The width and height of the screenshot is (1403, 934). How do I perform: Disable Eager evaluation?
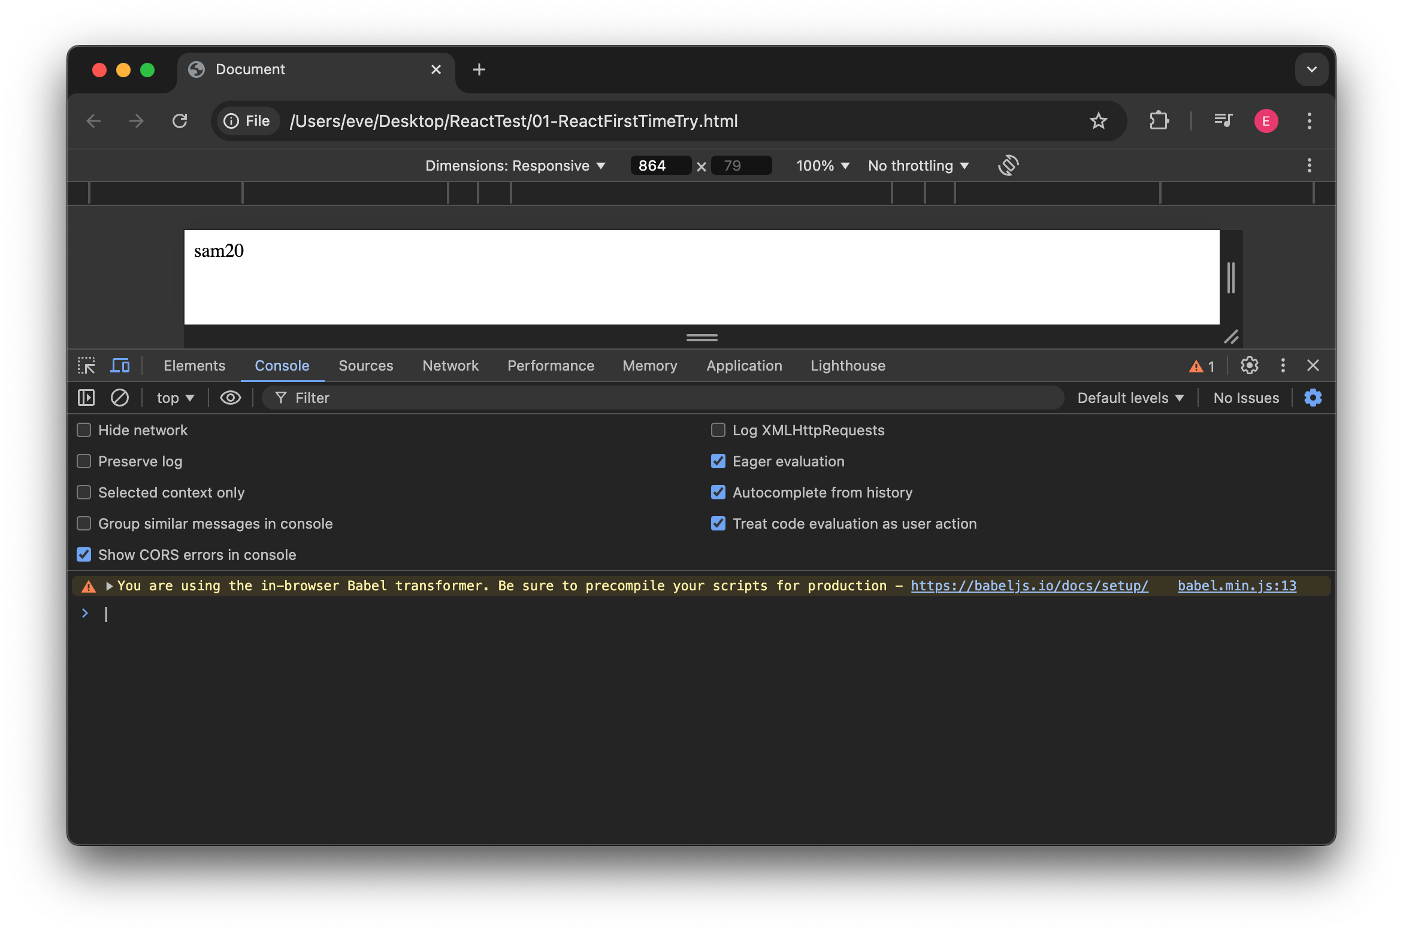pyautogui.click(x=718, y=461)
